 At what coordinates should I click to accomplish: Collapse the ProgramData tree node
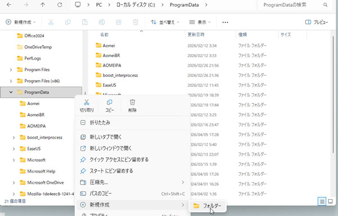coord(11,92)
